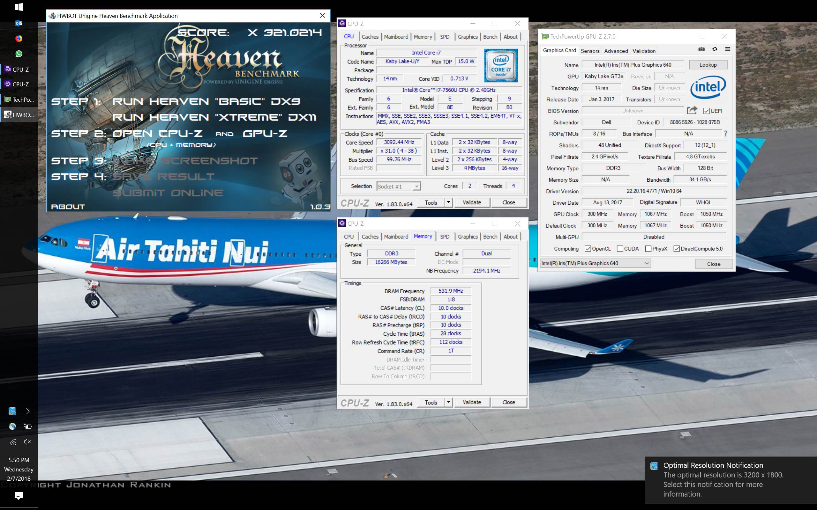Click Optimal Resolution notification icon

coord(654,466)
